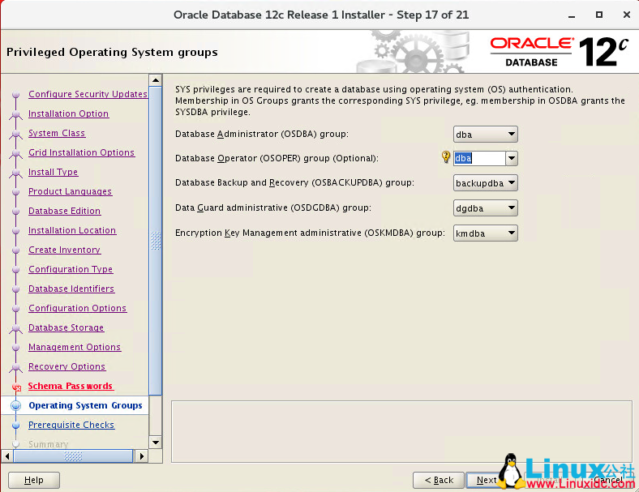Open the OSBACKUPDBA group dropdown
The width and height of the screenshot is (639, 492).
click(x=486, y=183)
